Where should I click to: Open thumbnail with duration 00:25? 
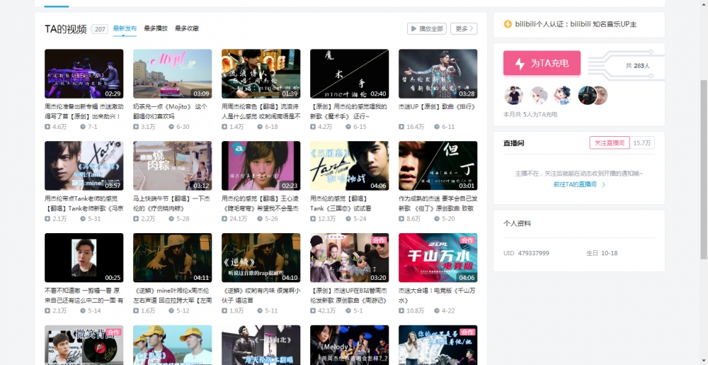(x=84, y=258)
